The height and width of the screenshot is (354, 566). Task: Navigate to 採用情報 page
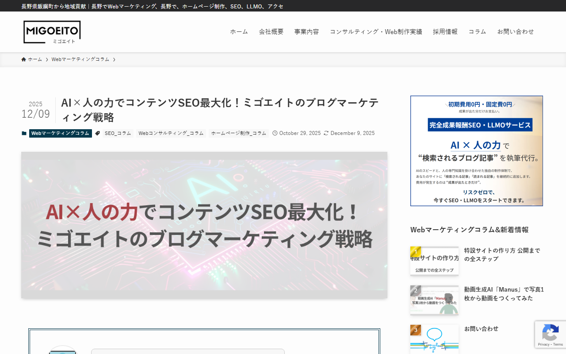pyautogui.click(x=445, y=32)
